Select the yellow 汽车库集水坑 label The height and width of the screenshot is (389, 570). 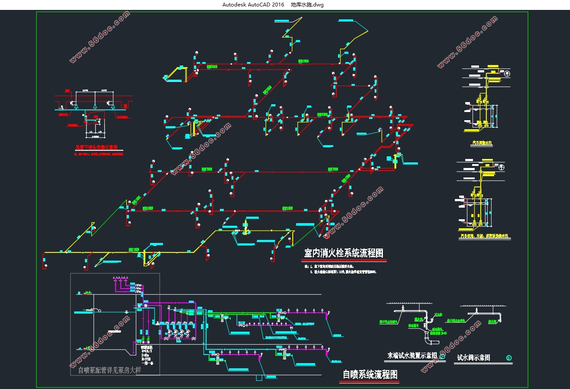[482, 143]
